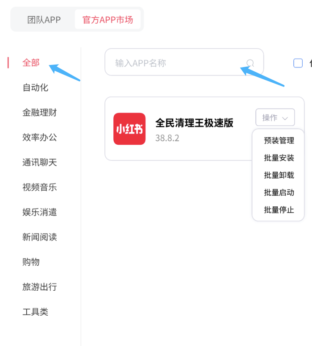Click the chevron arrow in 操作 button

tap(285, 119)
